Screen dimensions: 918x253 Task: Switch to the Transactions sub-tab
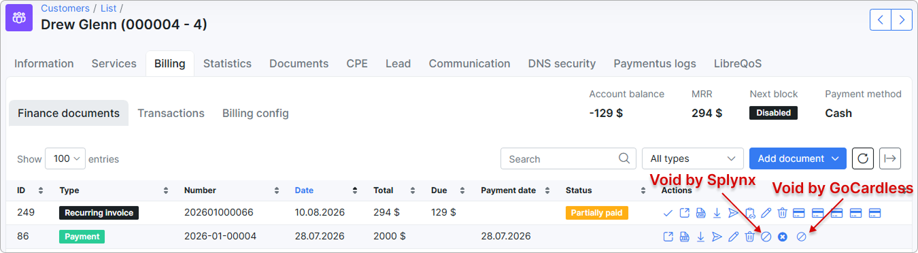click(171, 113)
